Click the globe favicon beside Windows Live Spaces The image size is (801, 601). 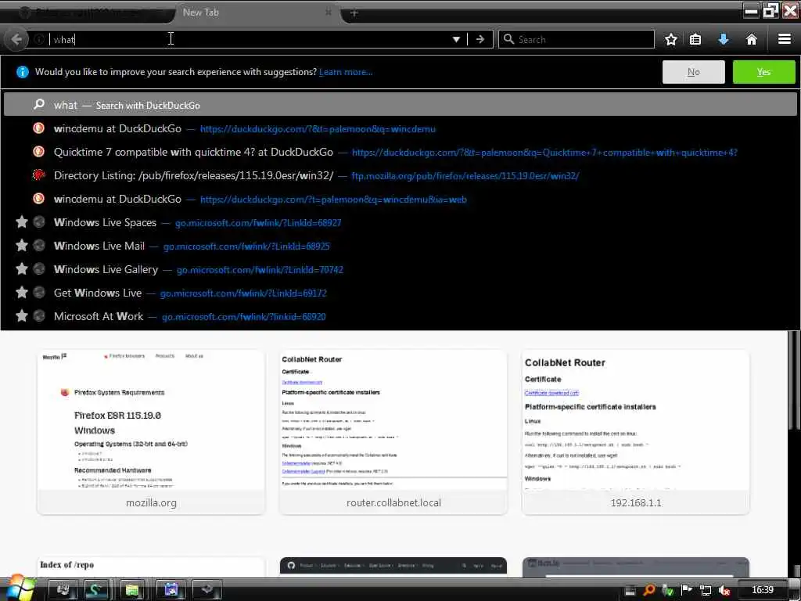(x=39, y=222)
